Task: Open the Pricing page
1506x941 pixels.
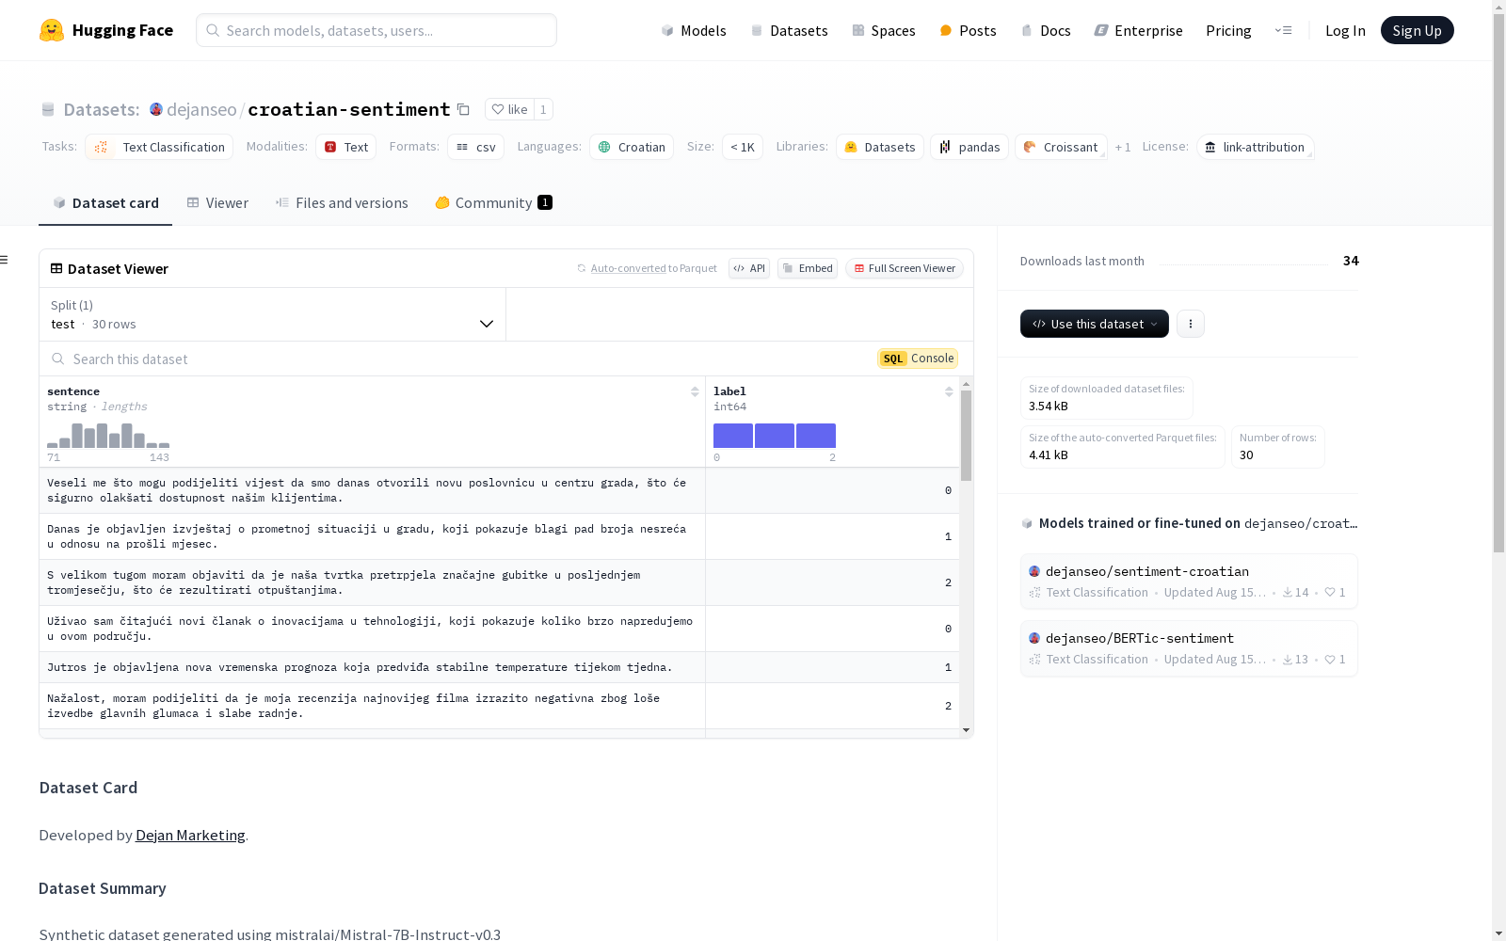Action: pos(1228,30)
